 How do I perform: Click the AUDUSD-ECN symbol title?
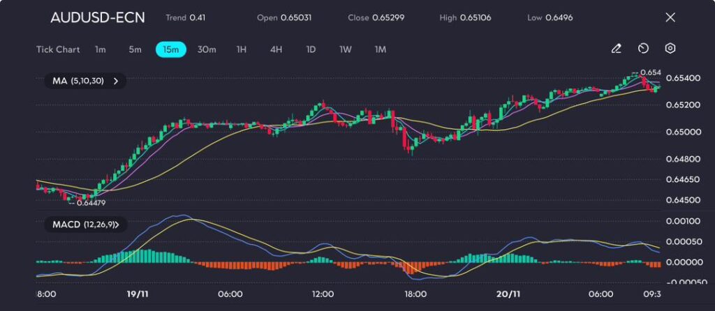(x=98, y=17)
